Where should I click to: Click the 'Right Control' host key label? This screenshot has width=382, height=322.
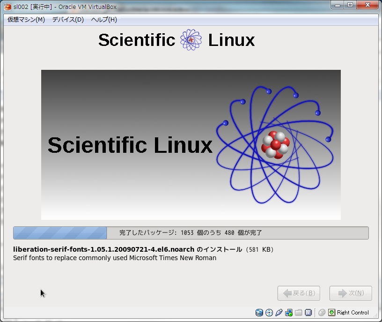point(353,313)
